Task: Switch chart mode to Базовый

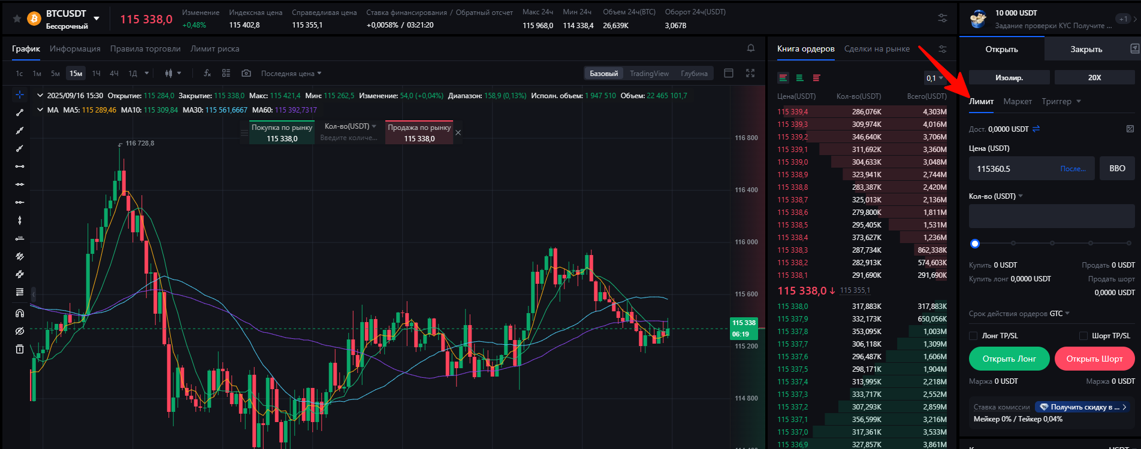Action: (x=603, y=73)
